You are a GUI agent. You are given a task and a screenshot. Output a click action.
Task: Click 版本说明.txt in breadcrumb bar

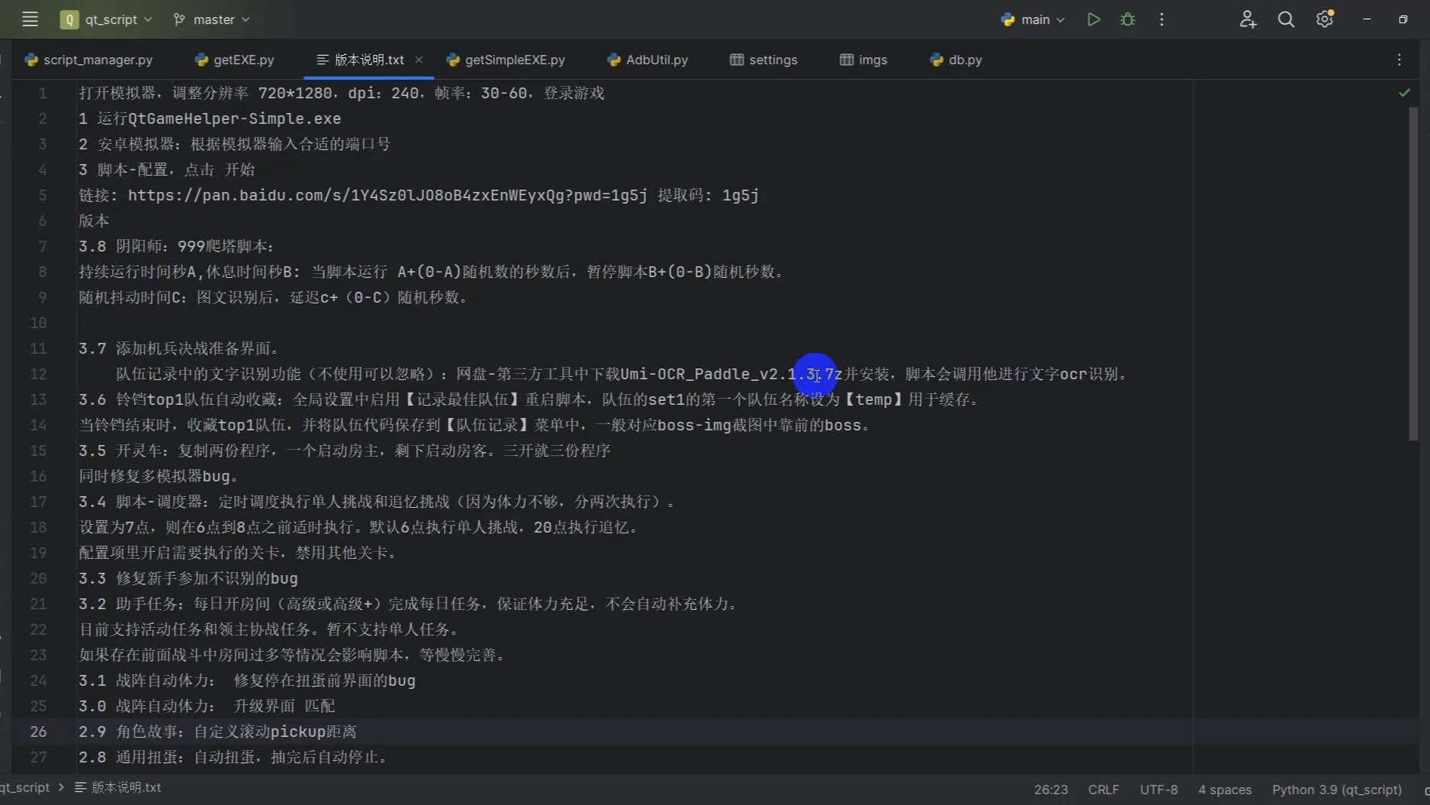pyautogui.click(x=118, y=787)
